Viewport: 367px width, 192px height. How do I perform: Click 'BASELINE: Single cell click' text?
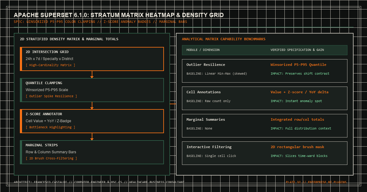pyautogui.click(x=211, y=156)
